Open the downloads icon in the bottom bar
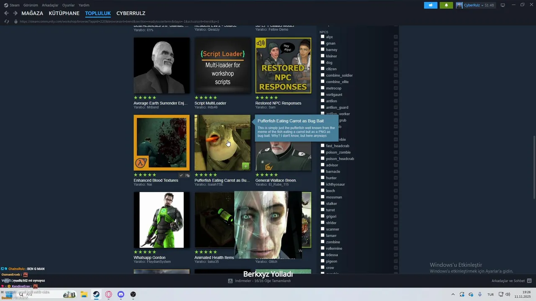Viewport: 536px width, 301px height. [230, 281]
